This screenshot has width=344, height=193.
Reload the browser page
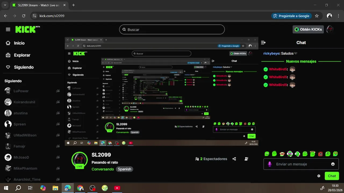(24, 16)
